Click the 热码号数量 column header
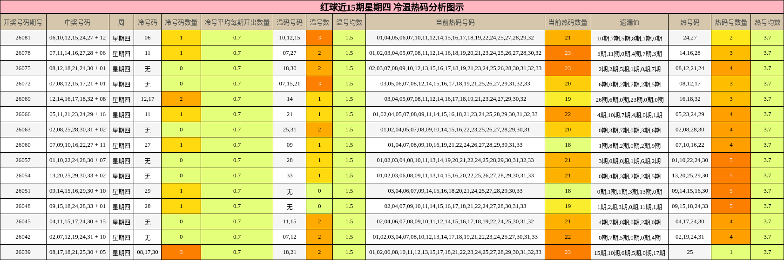 pos(731,22)
